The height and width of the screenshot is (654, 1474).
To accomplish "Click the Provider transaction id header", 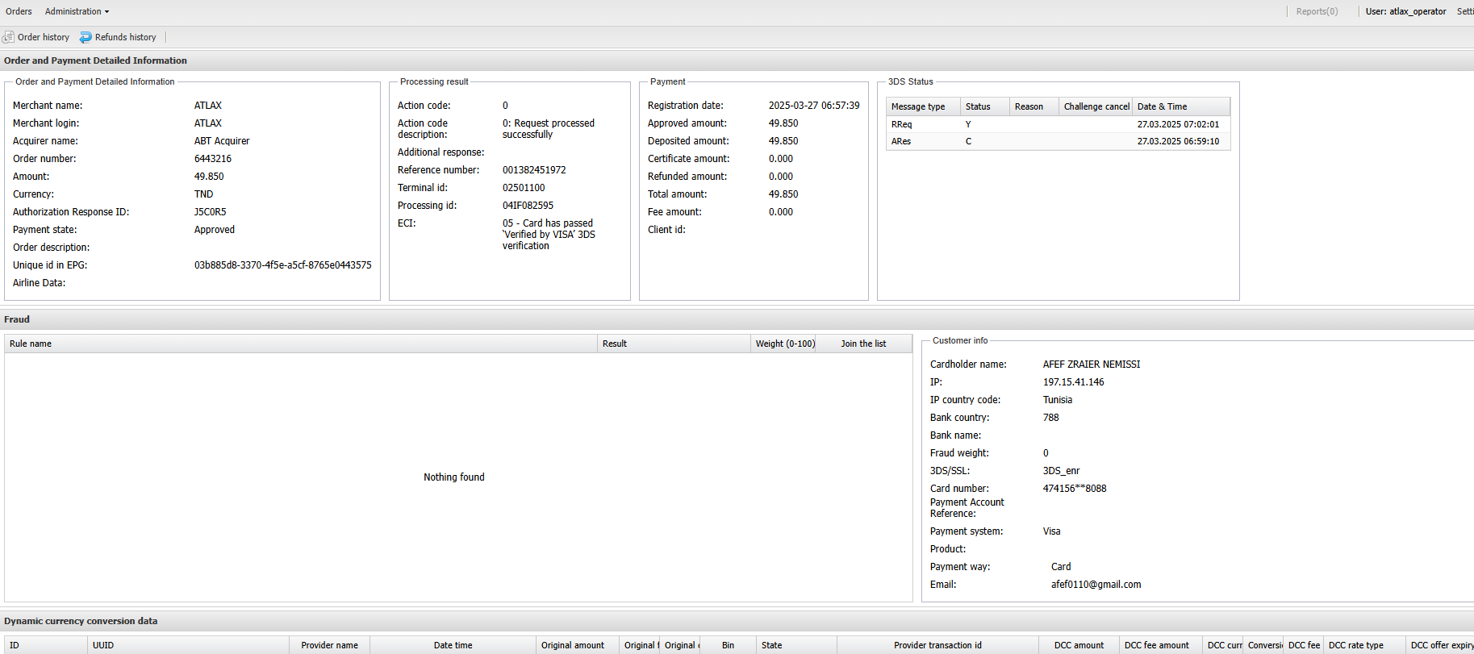I will (937, 645).
